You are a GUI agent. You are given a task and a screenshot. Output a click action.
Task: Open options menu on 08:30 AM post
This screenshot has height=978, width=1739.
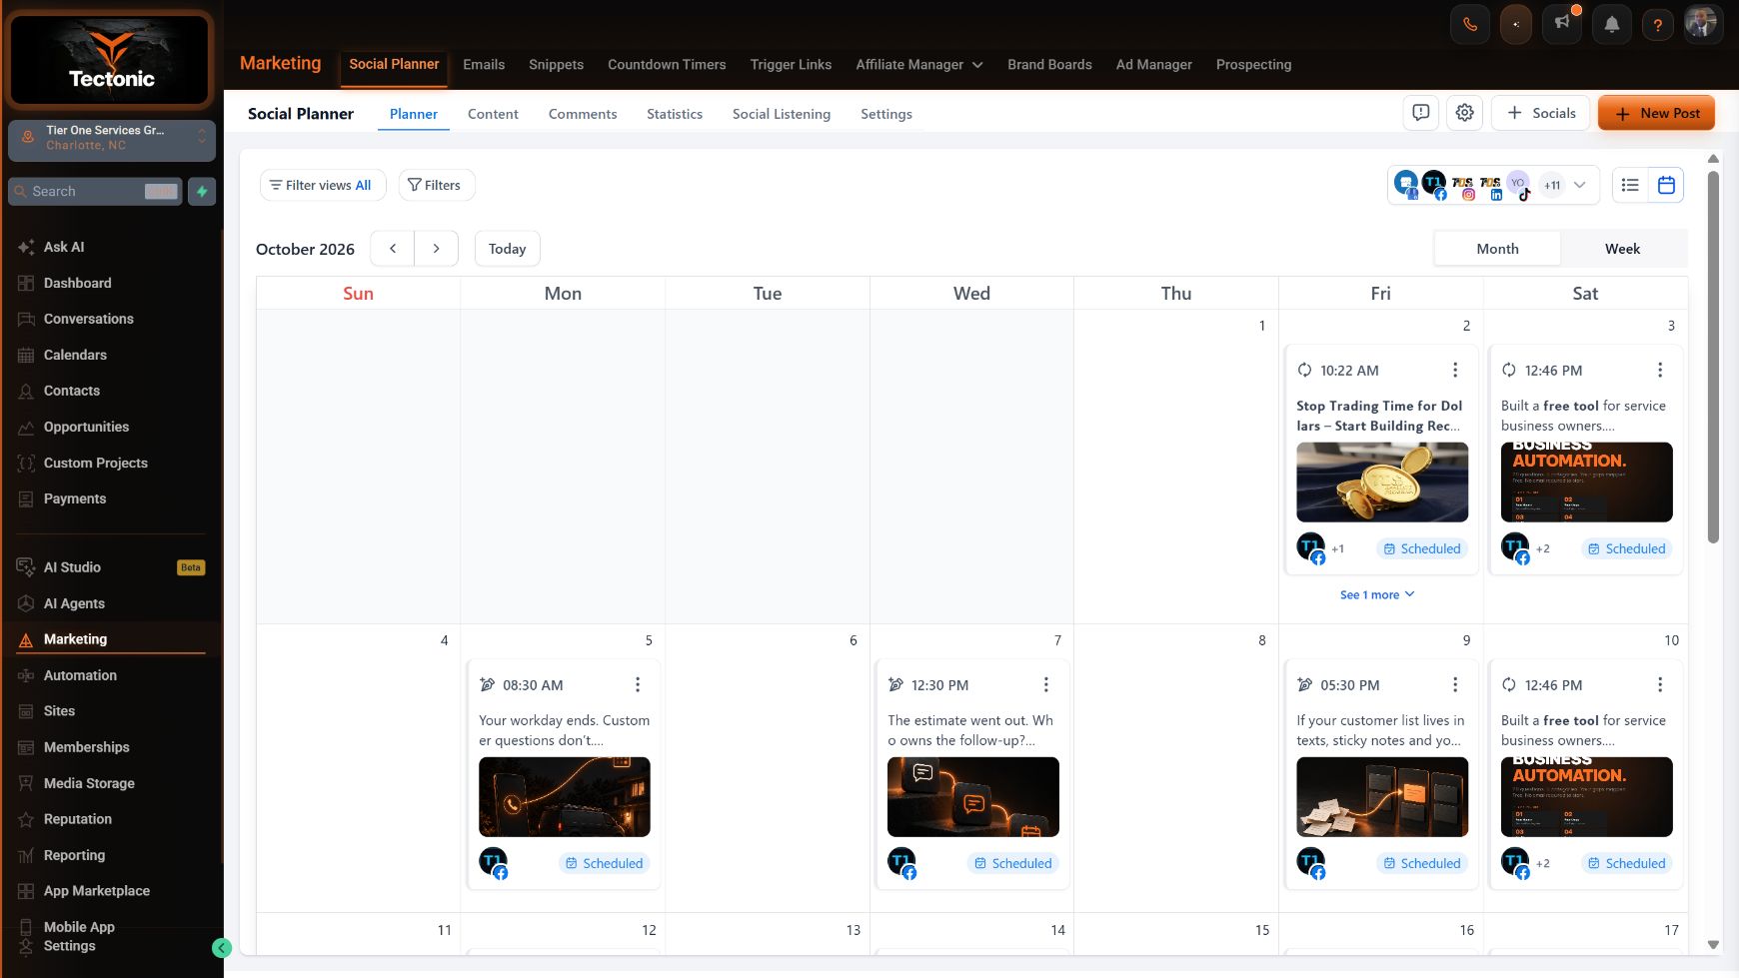point(638,684)
